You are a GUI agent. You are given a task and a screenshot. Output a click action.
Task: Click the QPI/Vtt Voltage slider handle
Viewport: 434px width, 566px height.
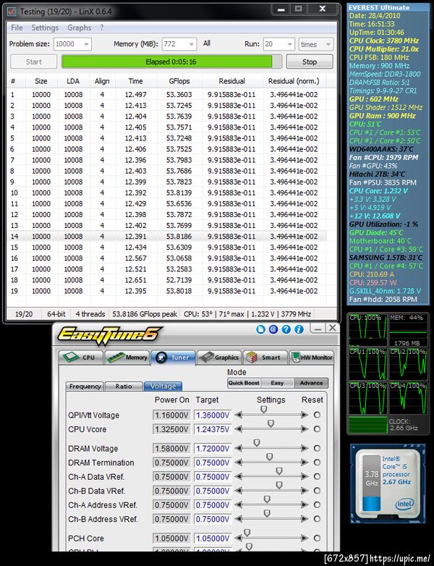264,410
